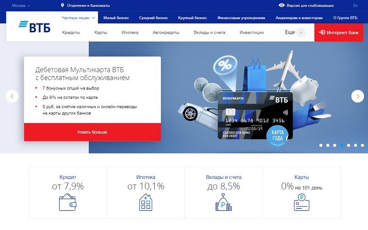Select the third carousel dot
Screen dimensions: 368x230
point(335,145)
